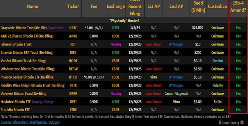Click the 0.90% fee in the DEFI row
The height and width of the screenshot is (126, 248).
coord(94,102)
